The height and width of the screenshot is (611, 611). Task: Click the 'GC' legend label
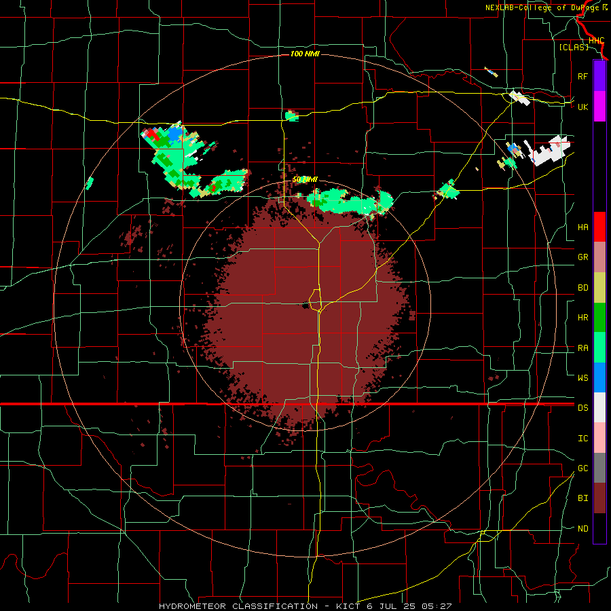[x=582, y=468]
